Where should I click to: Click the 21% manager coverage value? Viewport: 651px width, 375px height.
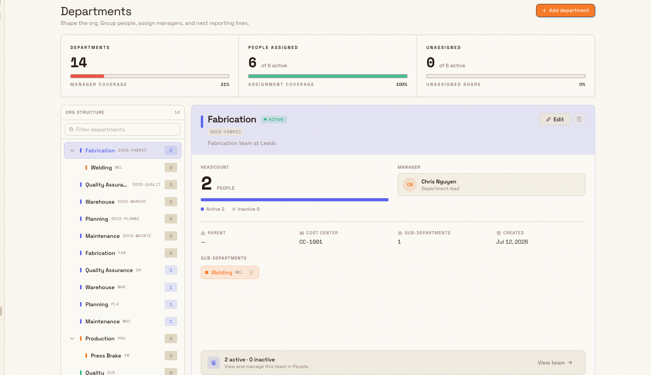pyautogui.click(x=225, y=84)
